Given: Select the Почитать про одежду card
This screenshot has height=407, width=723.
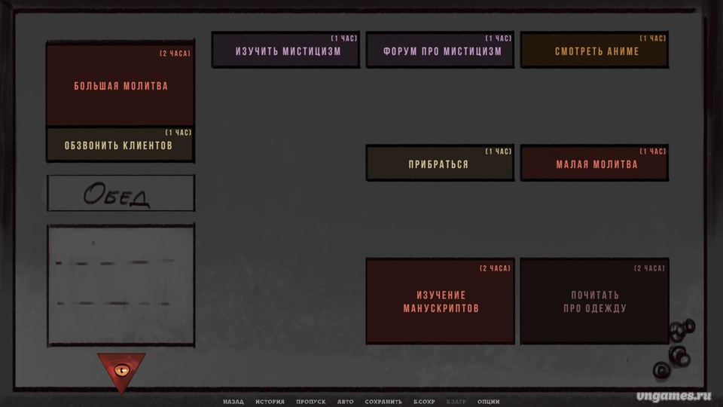Looking at the screenshot, I should 595,301.
